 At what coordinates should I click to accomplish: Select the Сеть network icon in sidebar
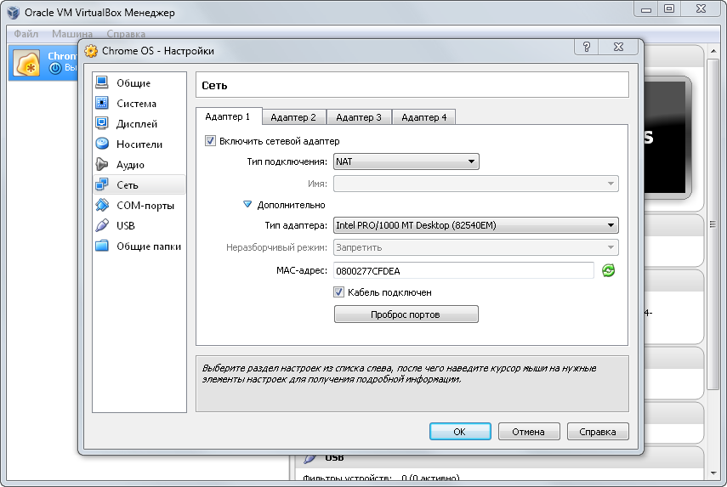[102, 184]
